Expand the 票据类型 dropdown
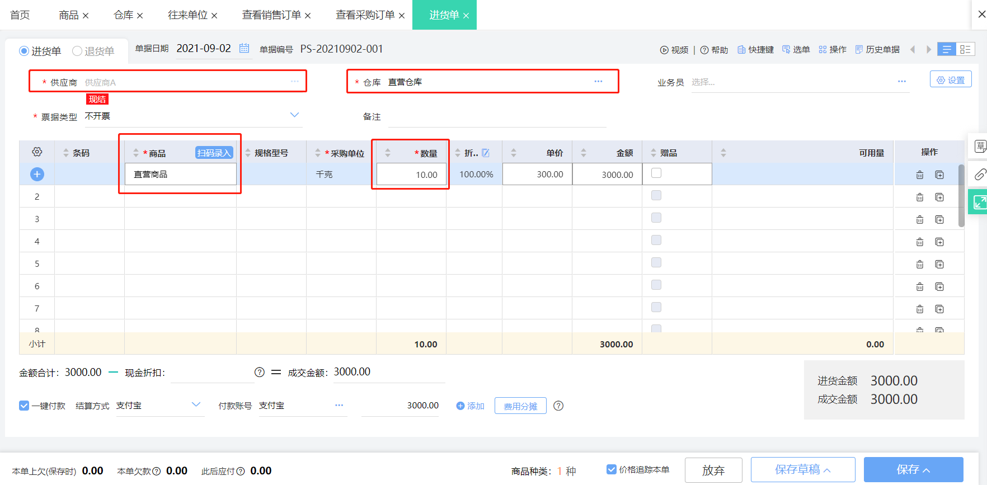Image resolution: width=987 pixels, height=485 pixels. [x=294, y=115]
